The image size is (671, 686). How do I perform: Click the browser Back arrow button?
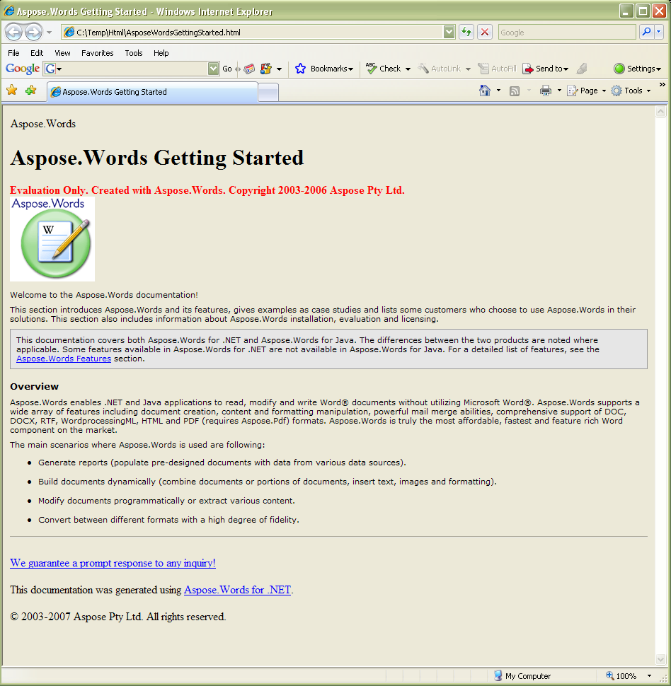13,32
